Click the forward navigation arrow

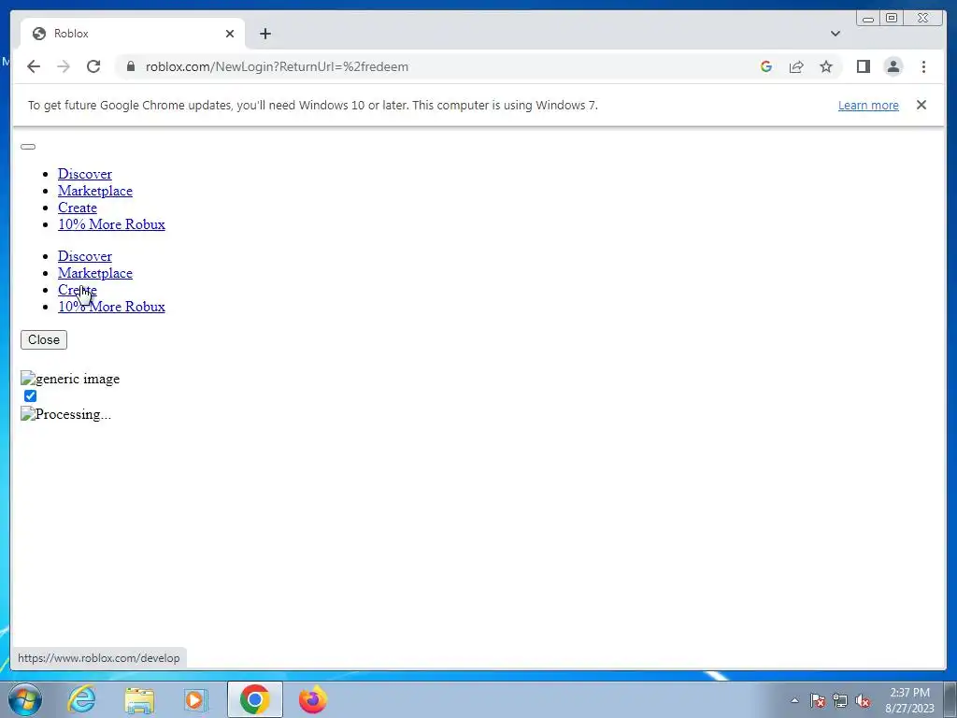click(x=64, y=66)
